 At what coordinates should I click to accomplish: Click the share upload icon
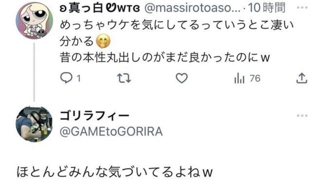point(301,78)
